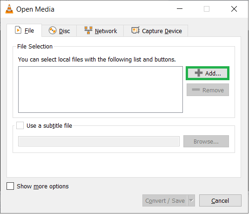Enable the Use a subtitle file checkbox
Image resolution: width=249 pixels, height=214 pixels.
pyautogui.click(x=20, y=125)
